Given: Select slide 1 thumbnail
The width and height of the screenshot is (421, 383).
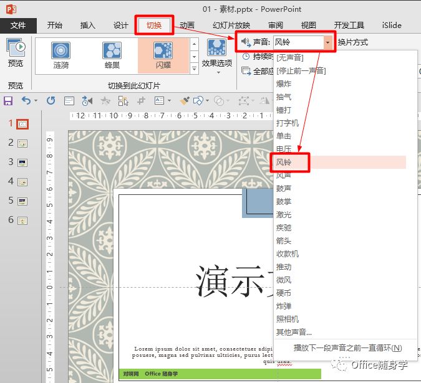Looking at the screenshot, I should (x=22, y=124).
